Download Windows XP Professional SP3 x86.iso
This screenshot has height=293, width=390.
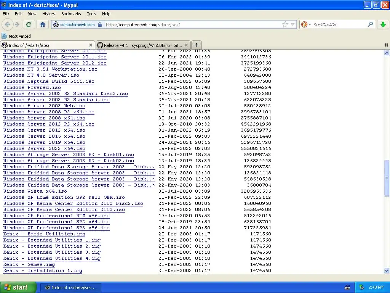click(56, 228)
